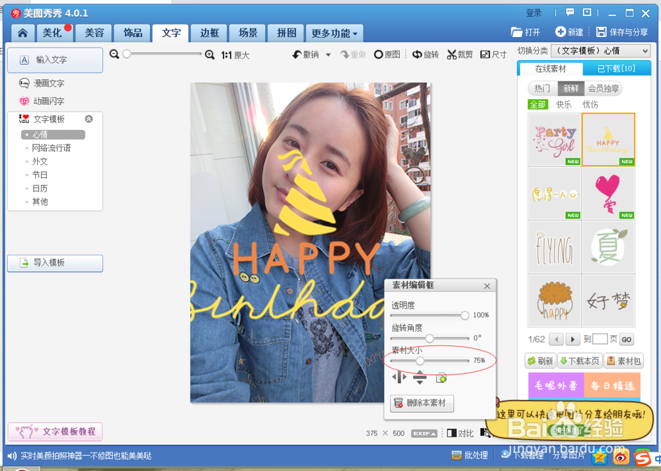Open the 切换分类 category combo box
The image size is (661, 471).
point(600,51)
